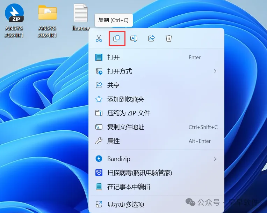Expand the Bandizip submenu chevron
Viewport: 267px width, 213px height.
click(x=215, y=159)
